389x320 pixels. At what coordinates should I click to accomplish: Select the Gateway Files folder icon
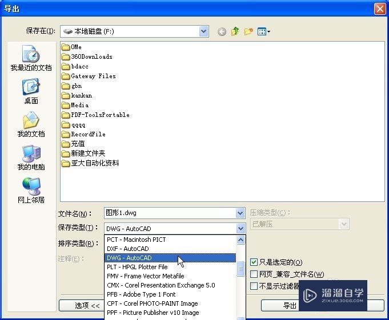(66, 76)
